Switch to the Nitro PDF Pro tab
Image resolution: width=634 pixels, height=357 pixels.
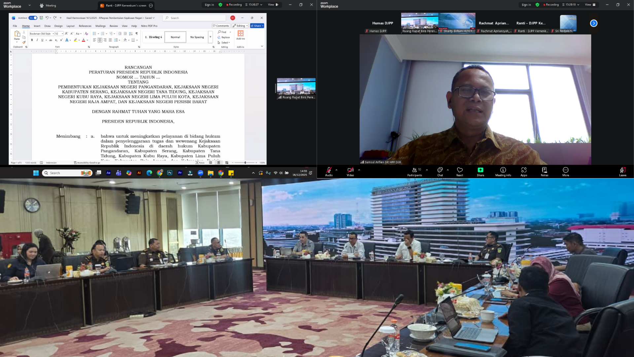[149, 26]
